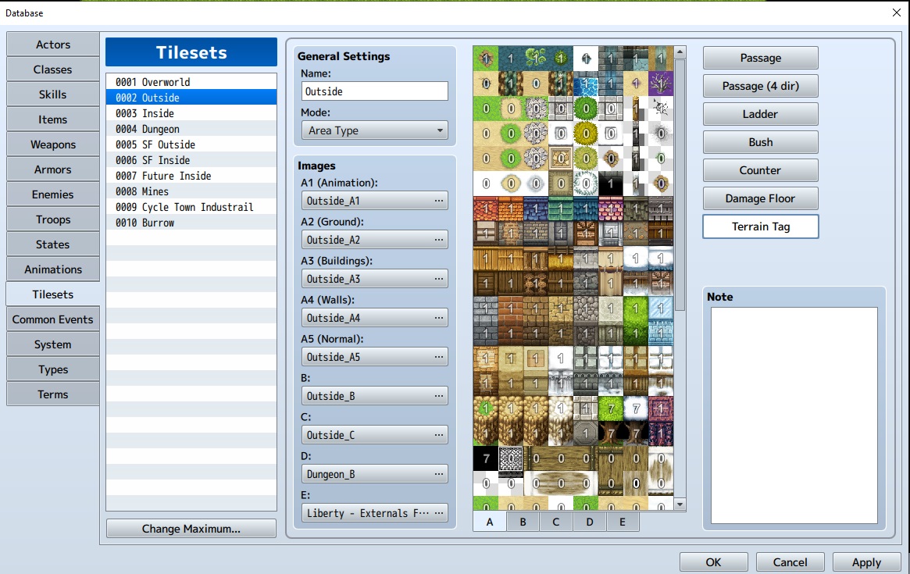Screen dimensions: 910x574
Task: Click the OK button
Action: point(713,562)
